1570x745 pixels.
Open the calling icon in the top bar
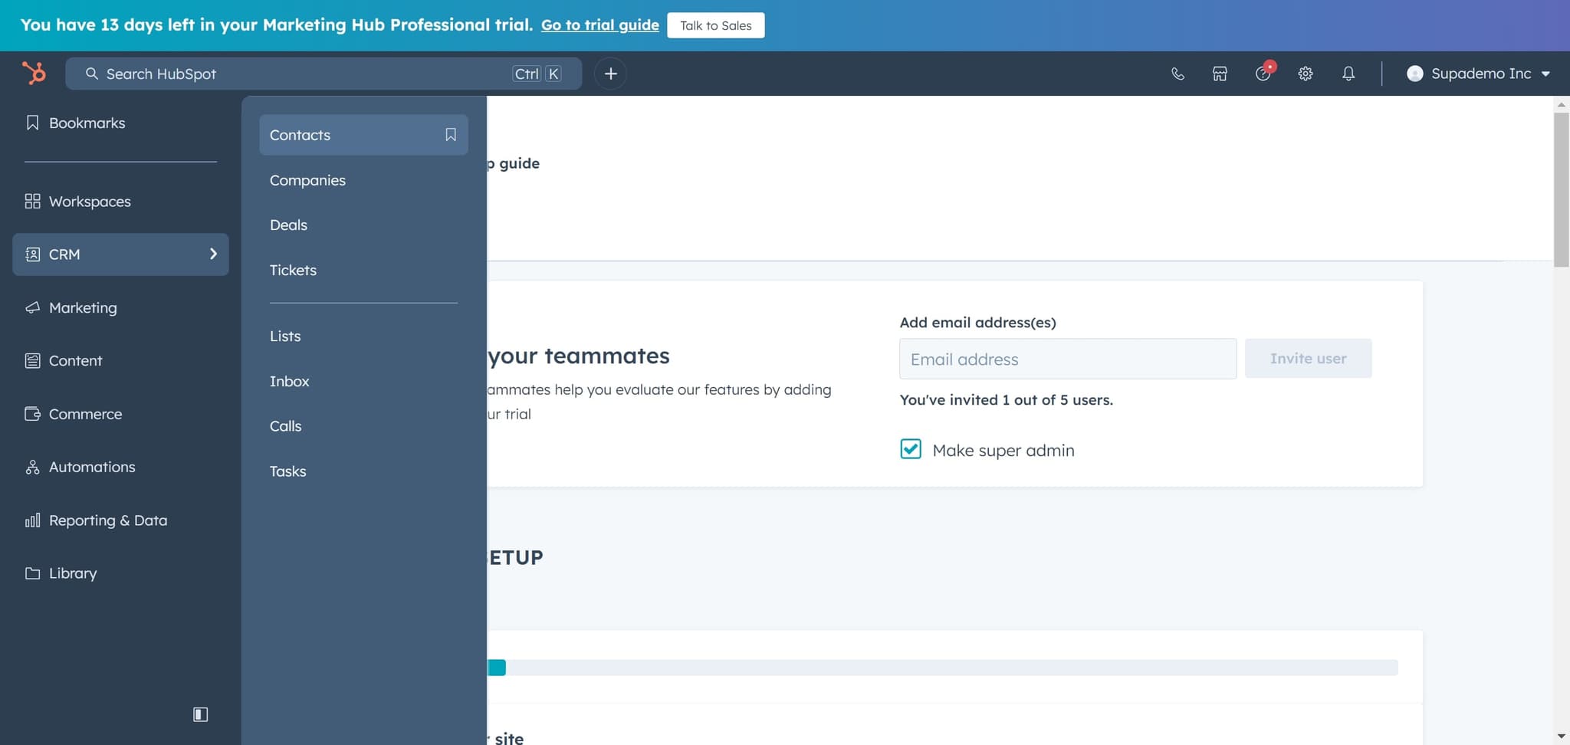[x=1177, y=73]
